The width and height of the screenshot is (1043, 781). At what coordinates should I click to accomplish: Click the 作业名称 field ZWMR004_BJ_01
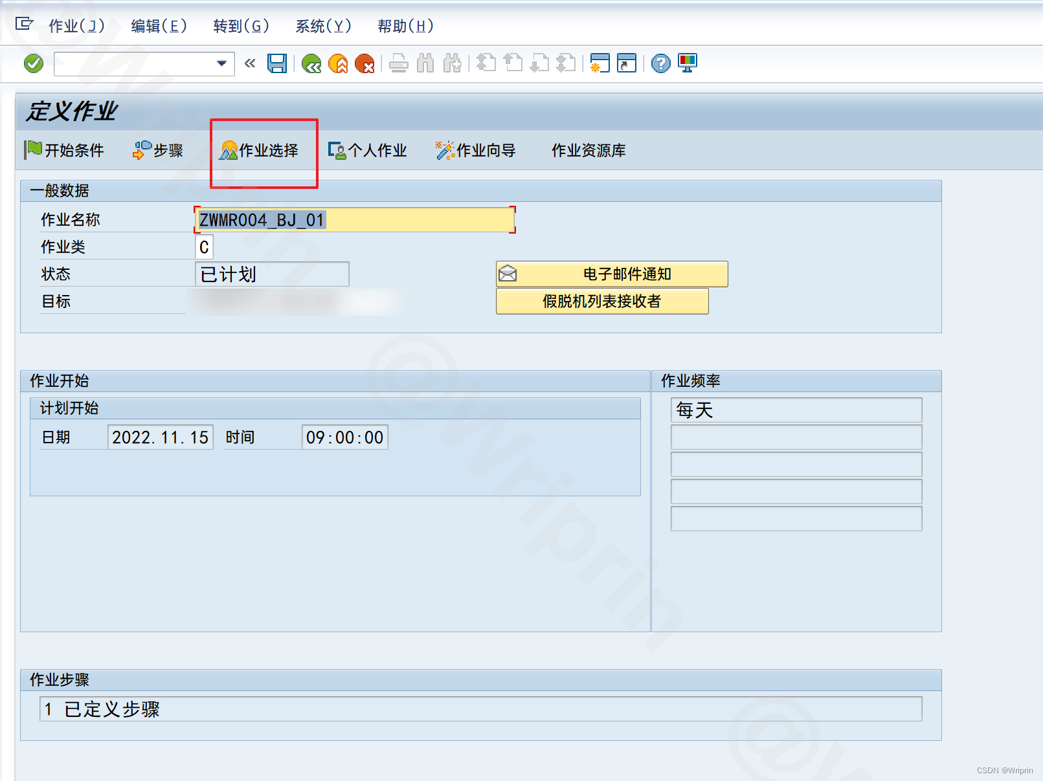[x=355, y=220]
